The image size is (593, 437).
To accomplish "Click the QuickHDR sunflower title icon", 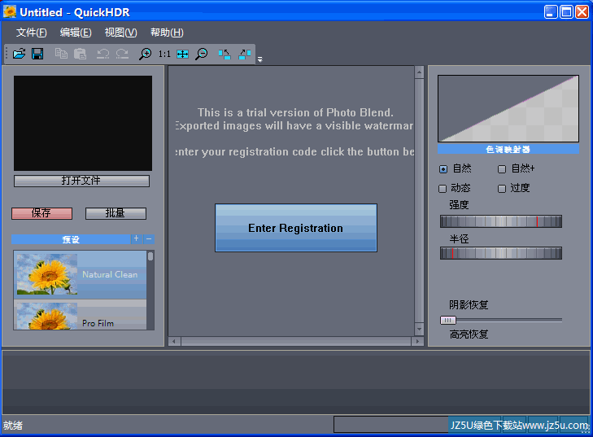I will pos(10,11).
